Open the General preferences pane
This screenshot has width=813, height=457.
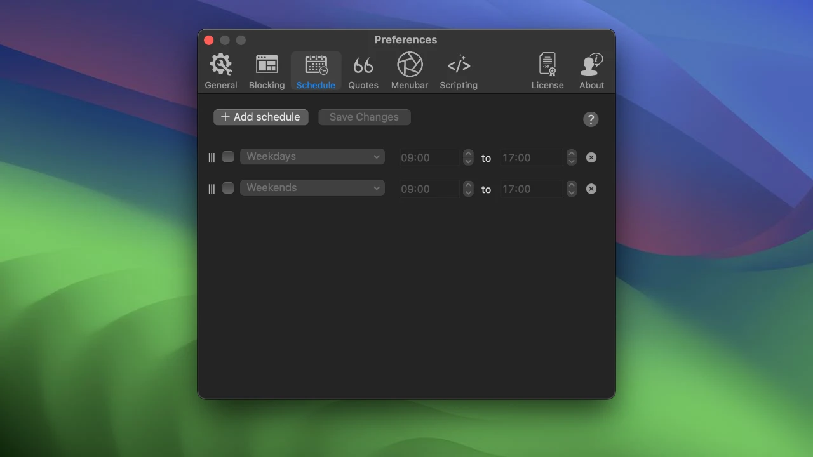[x=221, y=71]
